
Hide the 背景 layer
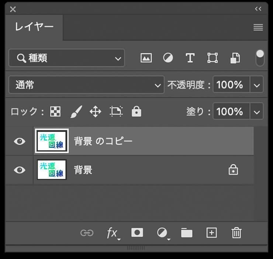(x=20, y=170)
